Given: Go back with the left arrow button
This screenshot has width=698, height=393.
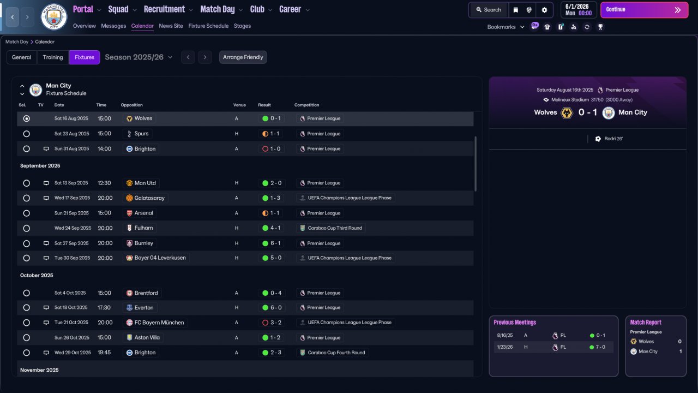Looking at the screenshot, I should click(12, 17).
